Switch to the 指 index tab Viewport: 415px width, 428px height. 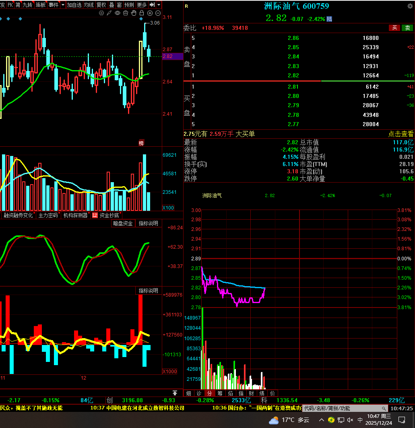241,393
